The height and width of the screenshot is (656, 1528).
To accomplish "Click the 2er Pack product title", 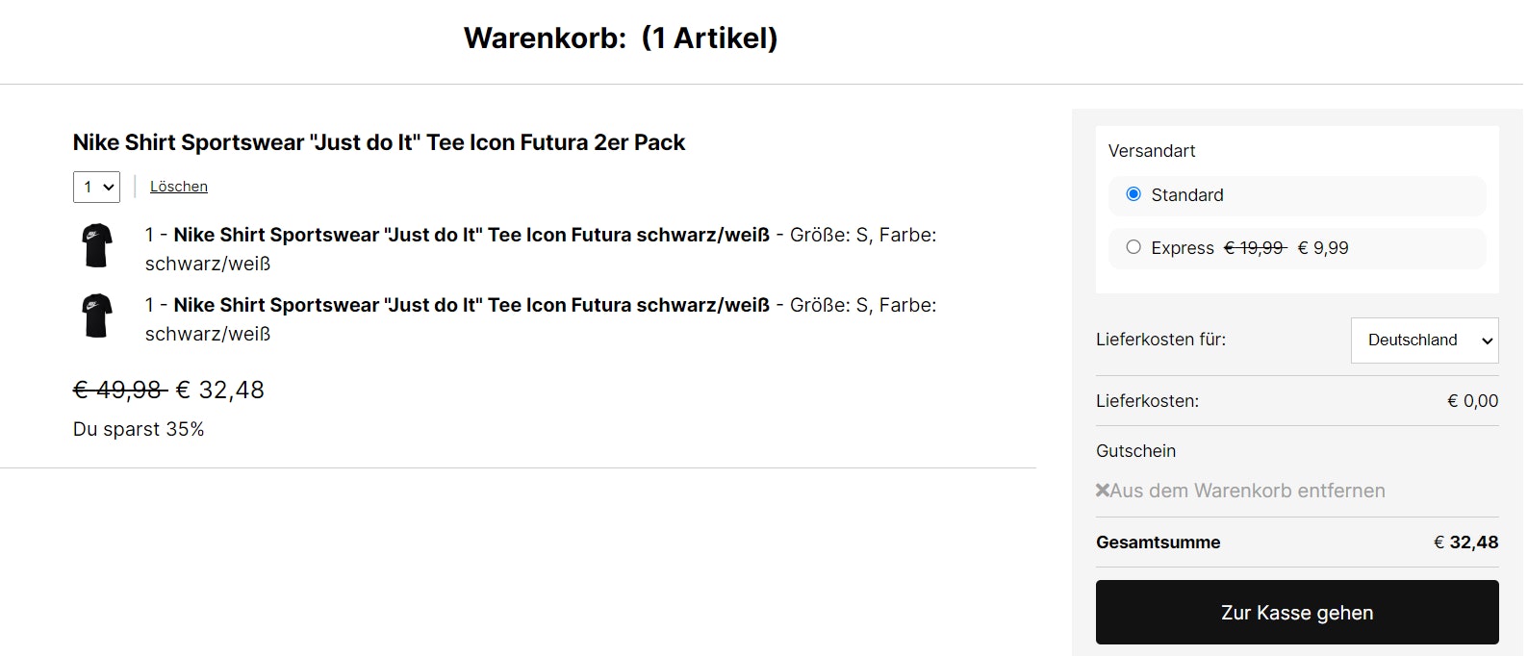I will coord(379,142).
